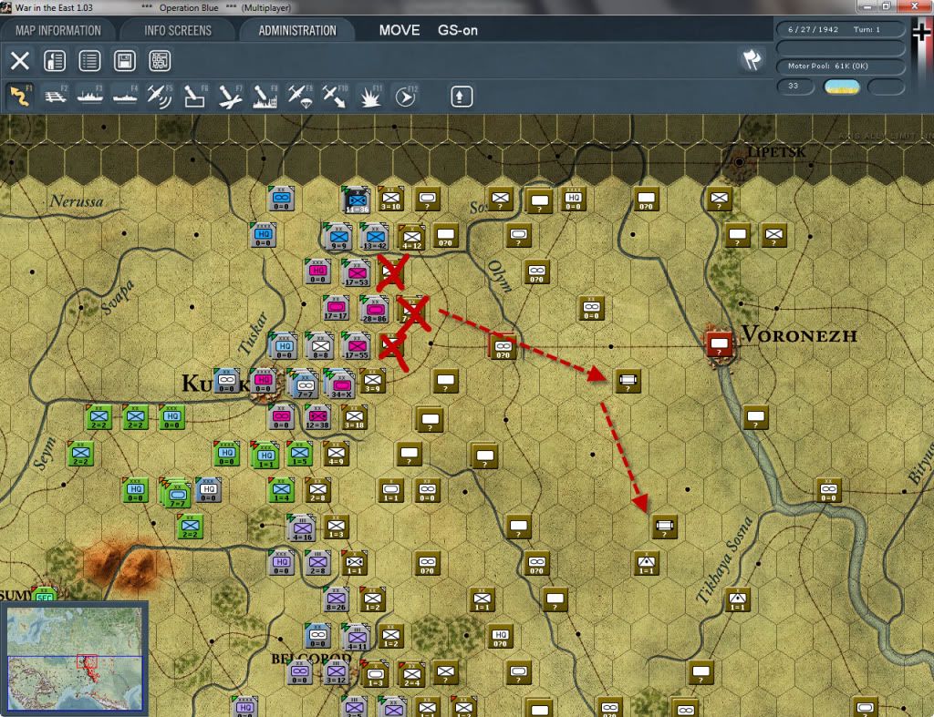Image resolution: width=934 pixels, height=717 pixels.
Task: Select the Soviet unit marked 4=12
Action: point(411,237)
